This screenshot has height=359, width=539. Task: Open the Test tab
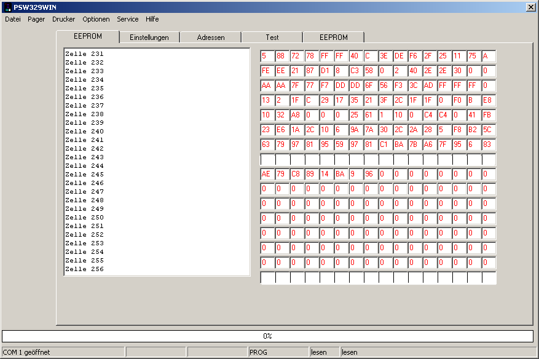coord(272,37)
